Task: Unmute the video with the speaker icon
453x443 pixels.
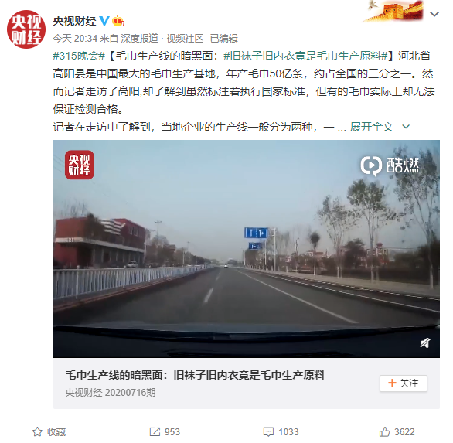Action: point(425,342)
